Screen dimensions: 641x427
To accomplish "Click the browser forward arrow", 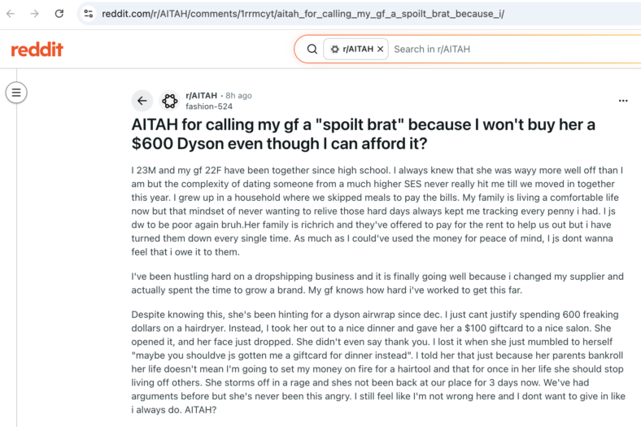I will point(35,14).
